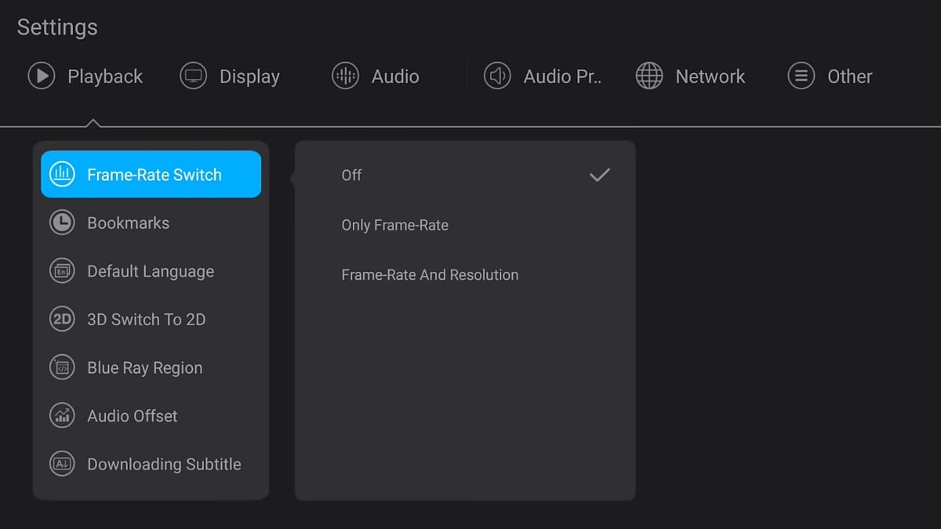This screenshot has height=529, width=941.
Task: Select Frame-Rate And Resolution option
Action: (x=430, y=275)
